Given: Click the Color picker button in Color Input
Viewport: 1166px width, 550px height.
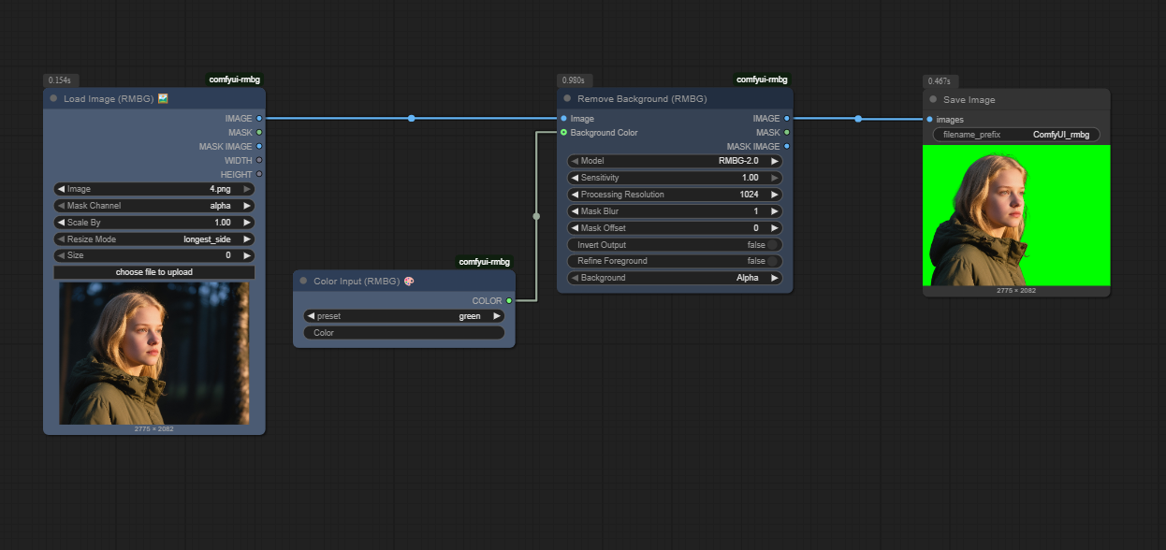Looking at the screenshot, I should point(403,333).
